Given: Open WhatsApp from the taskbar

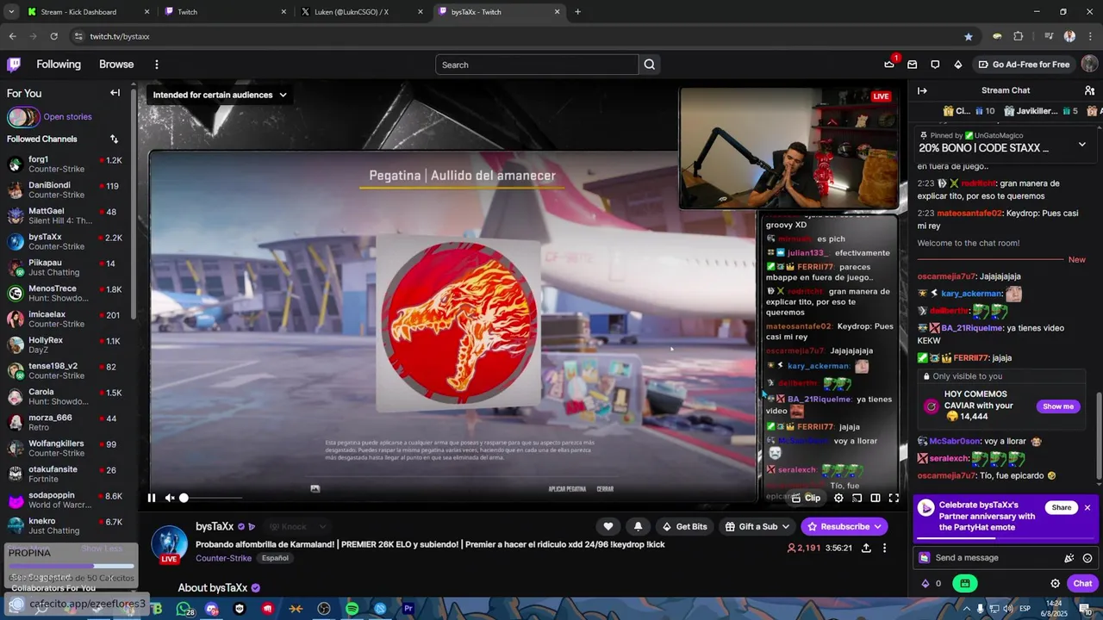Looking at the screenshot, I should [x=184, y=609].
